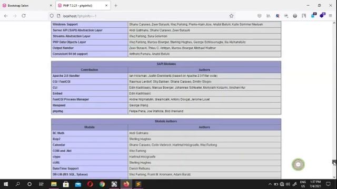Select 'COM and .Net' module cell
The image size is (337, 189).
click(x=90, y=151)
